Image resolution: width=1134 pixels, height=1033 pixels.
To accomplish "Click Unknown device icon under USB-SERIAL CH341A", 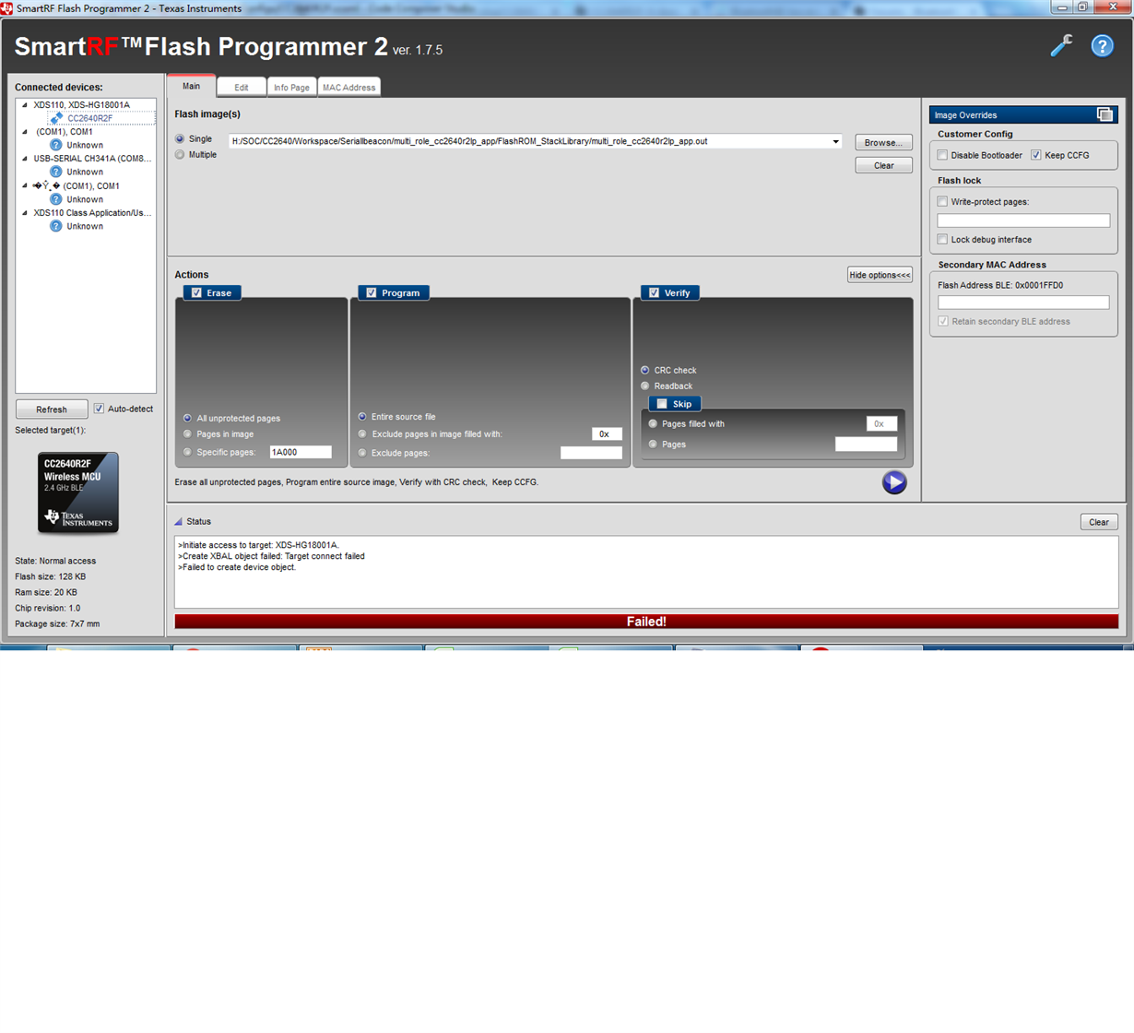I will [56, 172].
